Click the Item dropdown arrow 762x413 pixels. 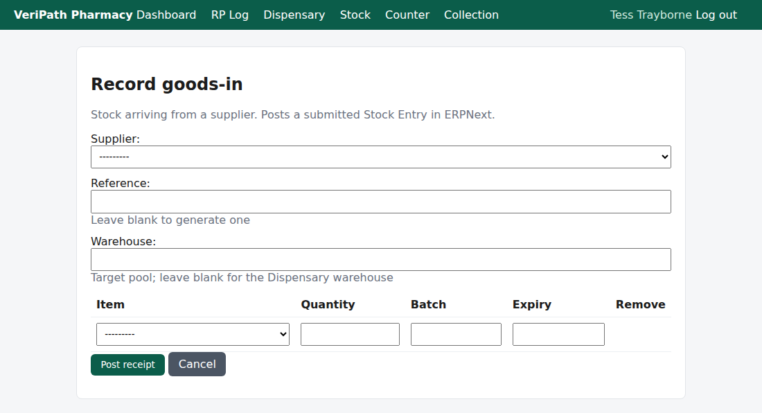[x=283, y=334]
